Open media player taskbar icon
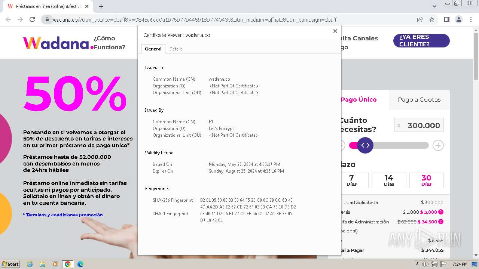Screen dimensions: 479x269 point(55,264)
